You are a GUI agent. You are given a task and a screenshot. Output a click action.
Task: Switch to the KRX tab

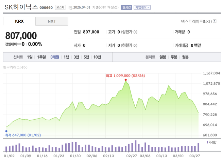pyautogui.click(x=19, y=21)
